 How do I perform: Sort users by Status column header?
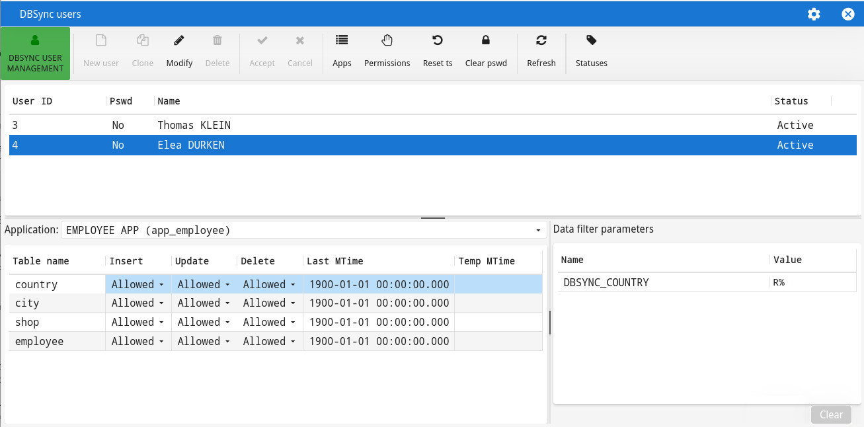(801, 101)
